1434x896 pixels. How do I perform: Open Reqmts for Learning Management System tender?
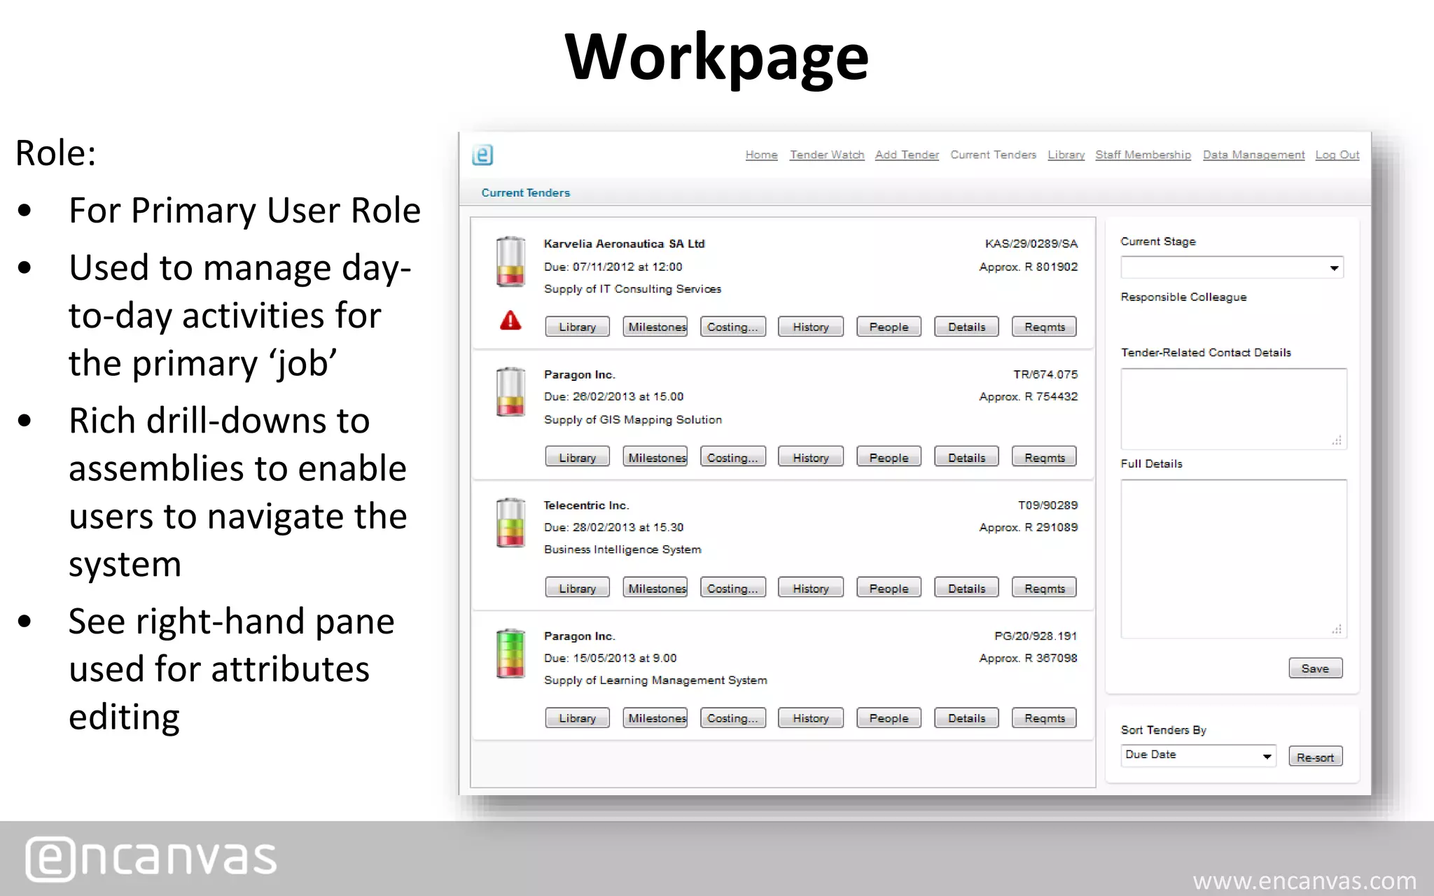(x=1044, y=718)
